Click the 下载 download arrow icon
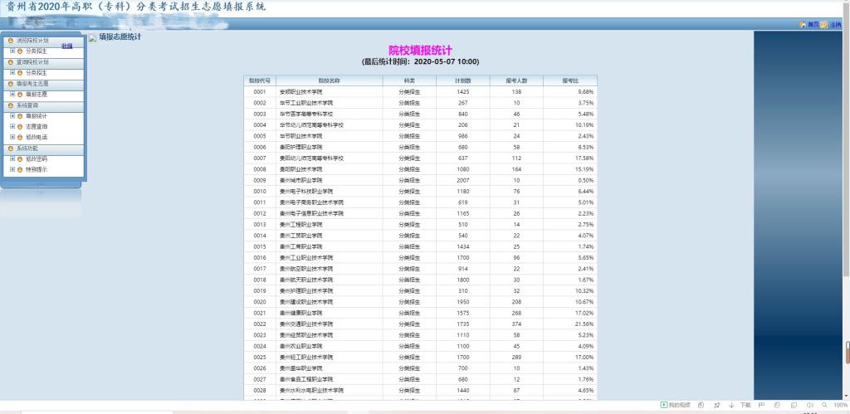850x414 pixels. click(730, 405)
